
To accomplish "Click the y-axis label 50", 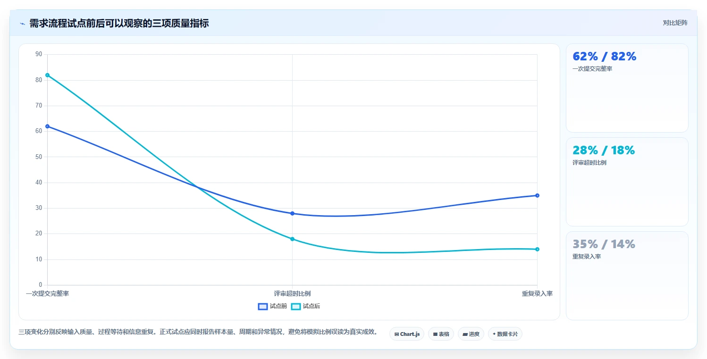I will [x=39, y=157].
